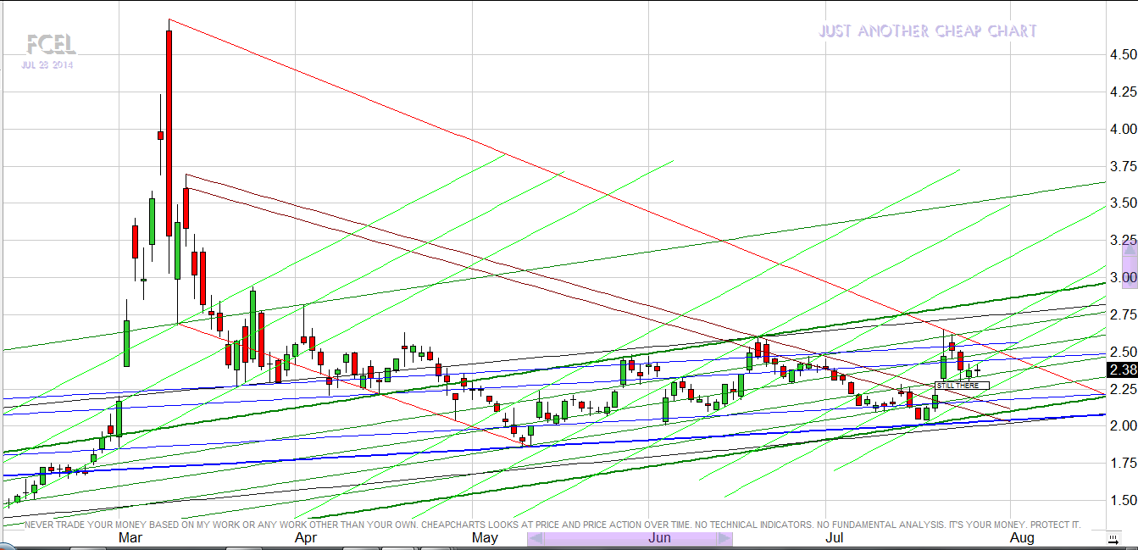Click the JUST ANOTHER CHEAP CHART title text
This screenshot has width=1138, height=550.
pos(928,31)
